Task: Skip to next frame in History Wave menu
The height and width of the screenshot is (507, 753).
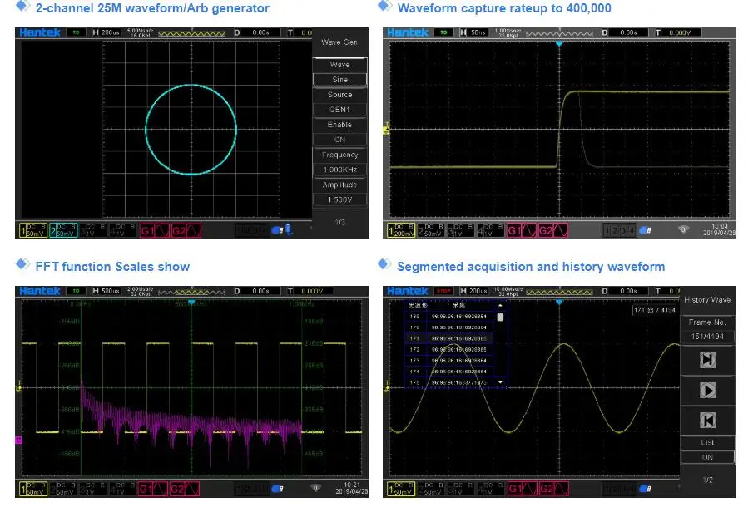Action: (x=707, y=360)
